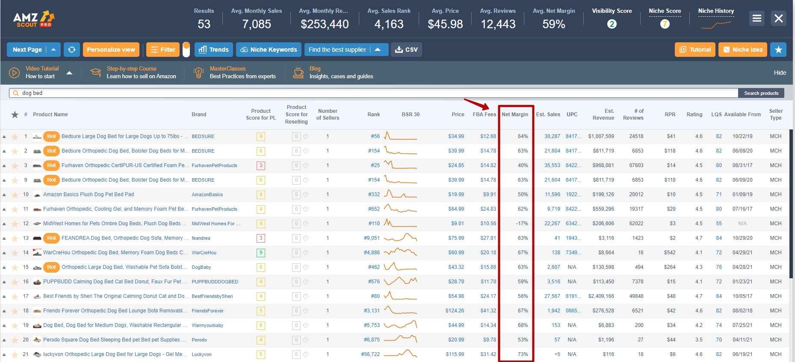
Task: Star the WarCreHou Orthopedic Dog Bed row
Action: click(15, 253)
